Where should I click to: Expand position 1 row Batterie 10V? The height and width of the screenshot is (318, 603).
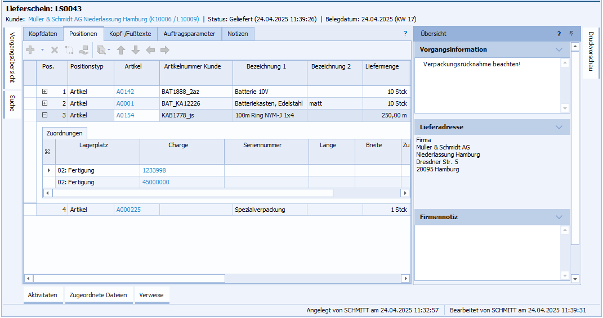(x=44, y=91)
